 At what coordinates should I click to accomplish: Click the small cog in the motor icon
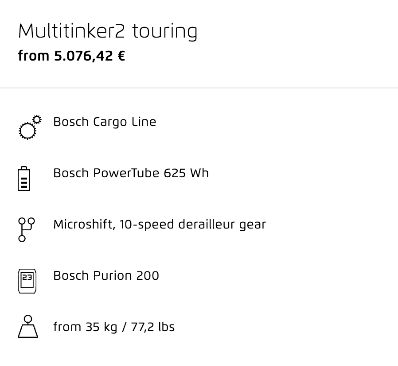[37, 119]
